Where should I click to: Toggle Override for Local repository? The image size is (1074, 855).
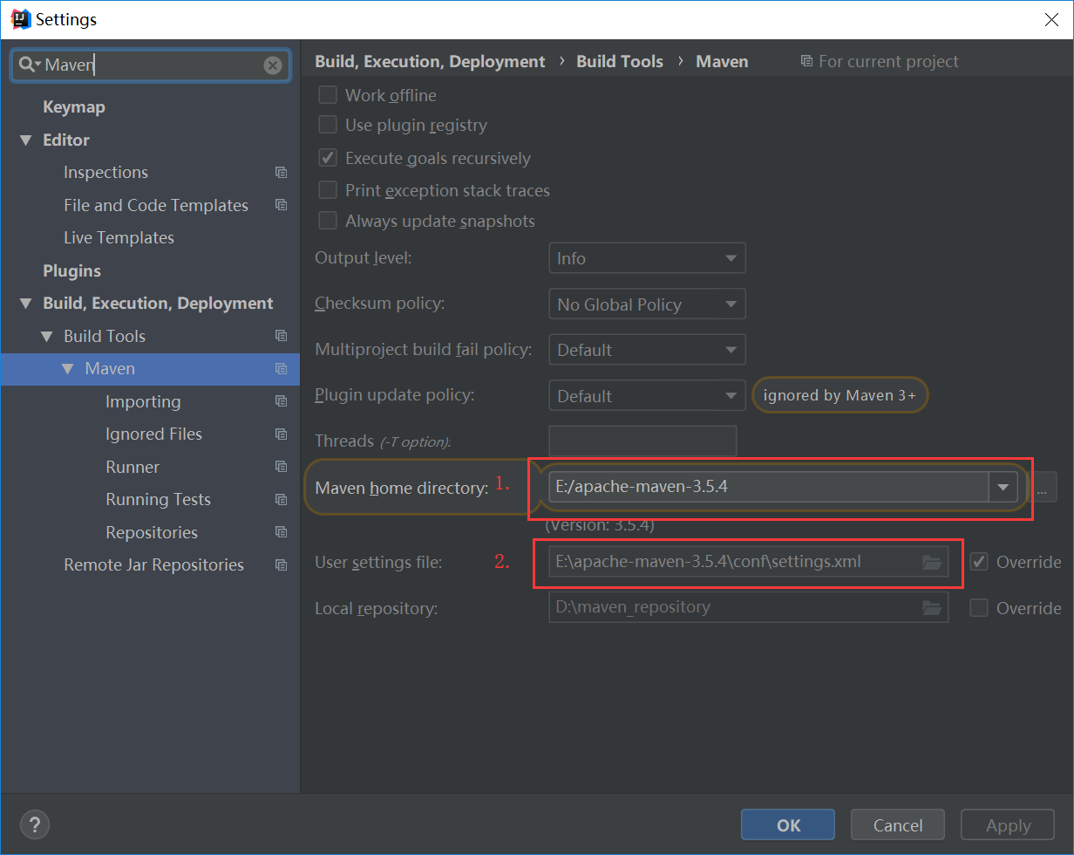click(x=979, y=607)
